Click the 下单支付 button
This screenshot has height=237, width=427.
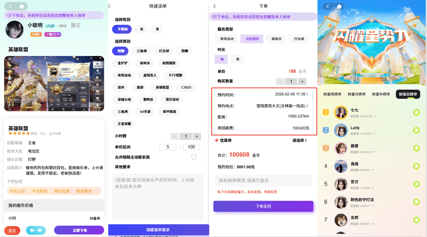pyautogui.click(x=263, y=206)
